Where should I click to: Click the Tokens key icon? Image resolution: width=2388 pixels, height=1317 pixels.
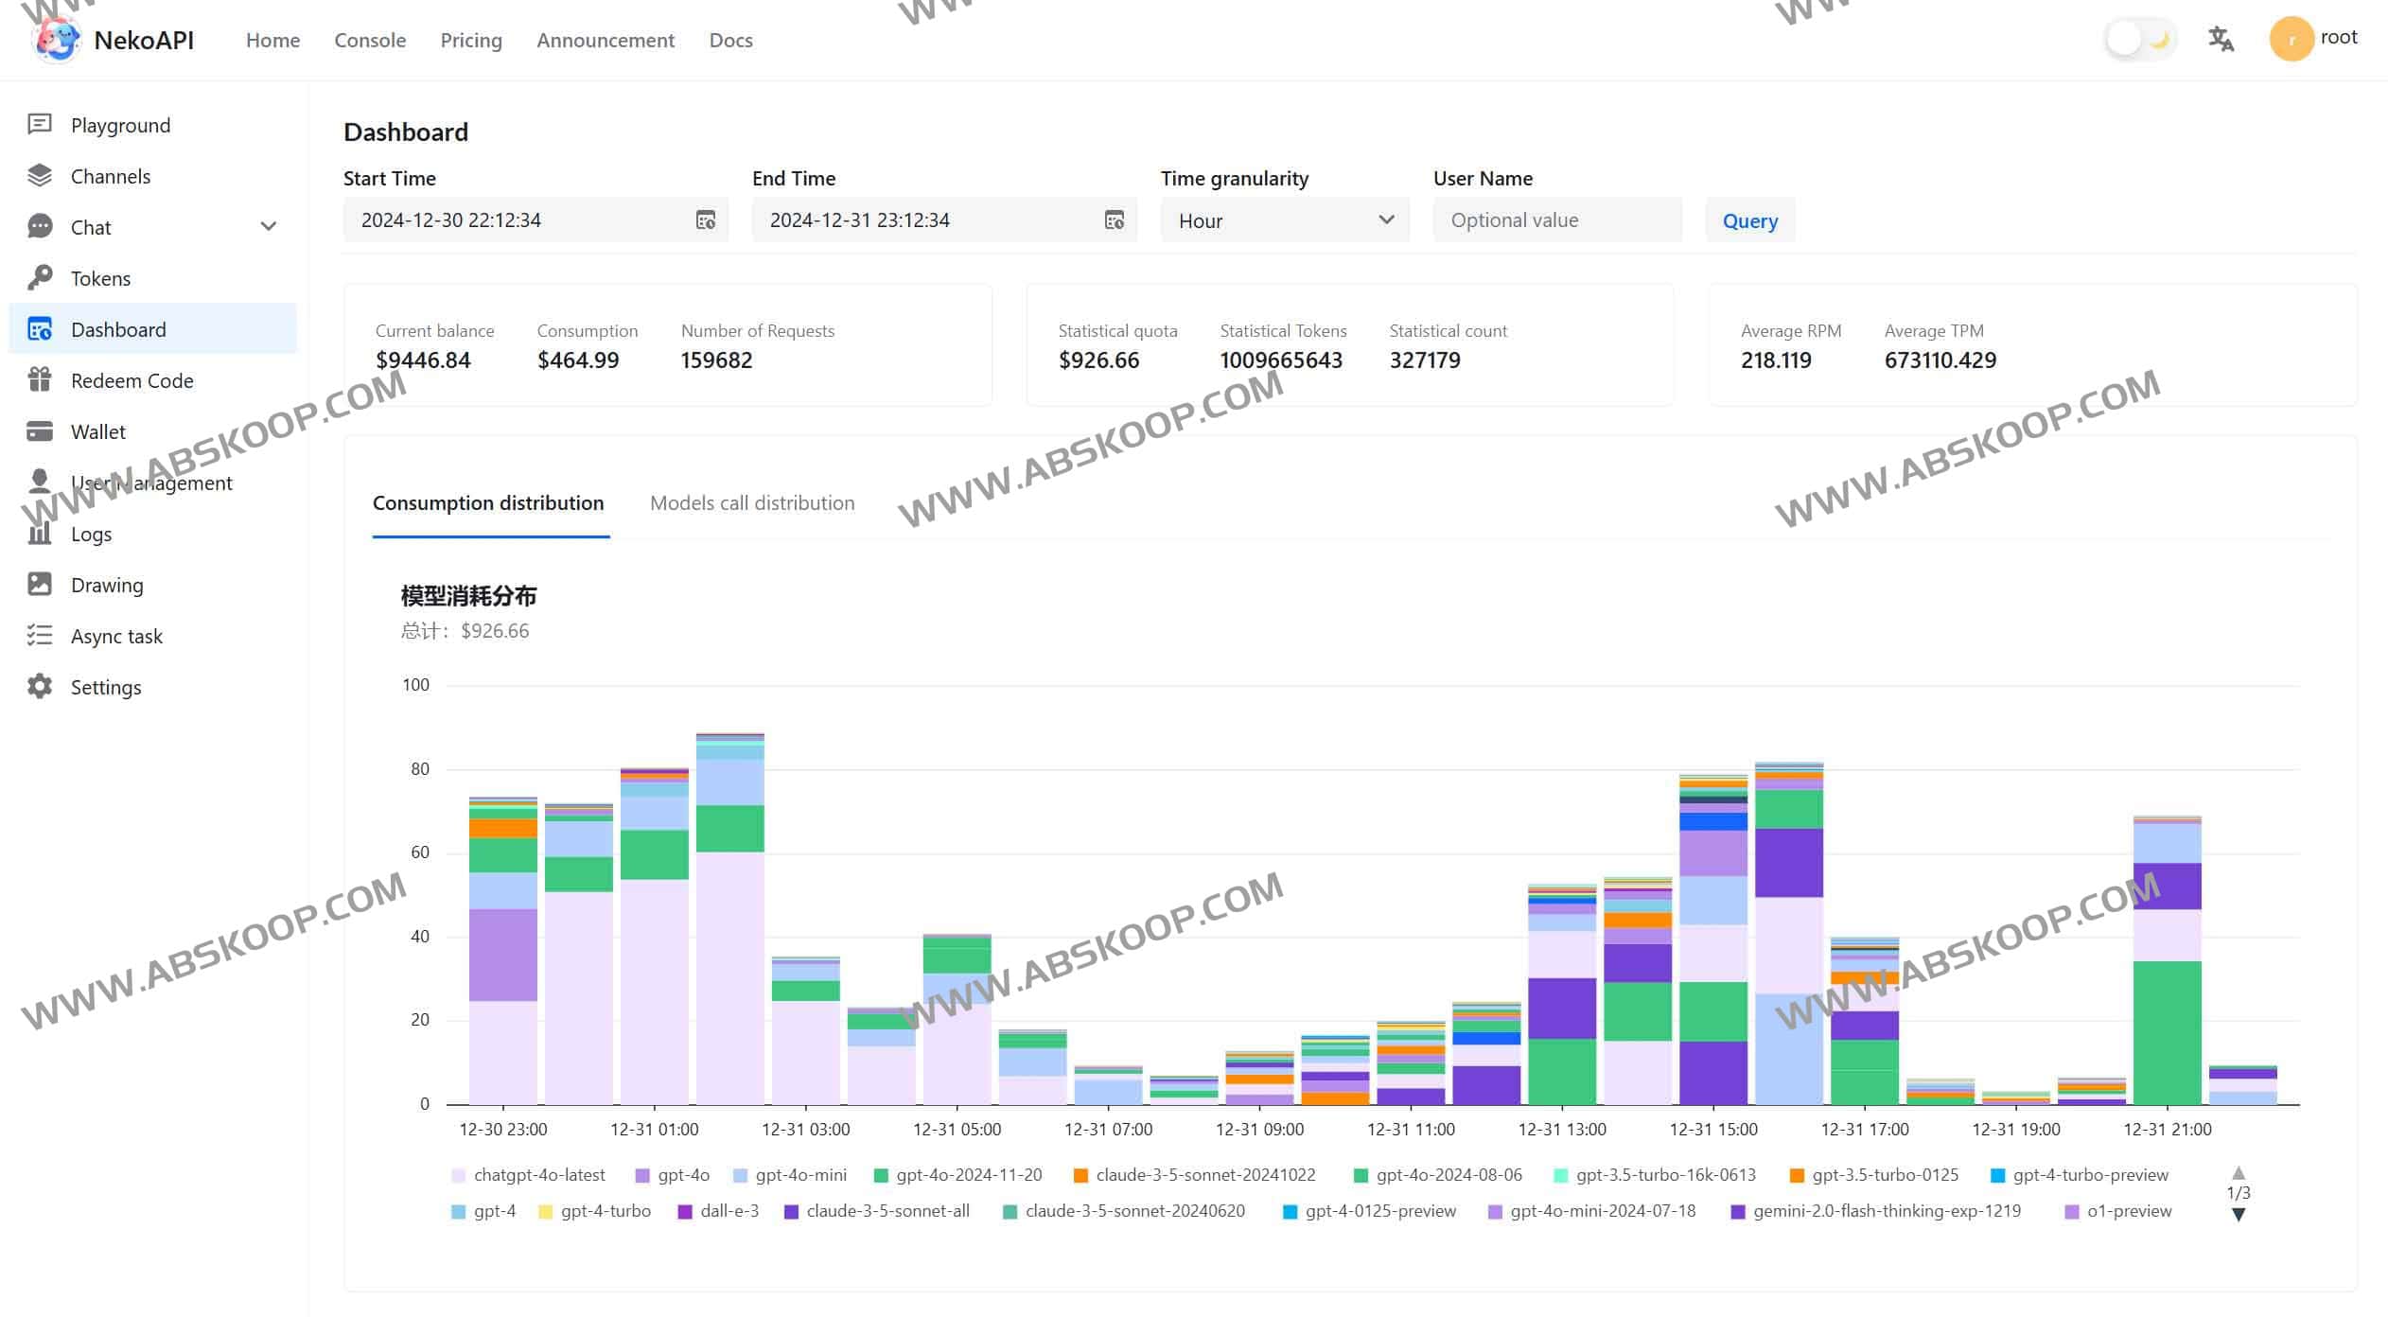(39, 278)
